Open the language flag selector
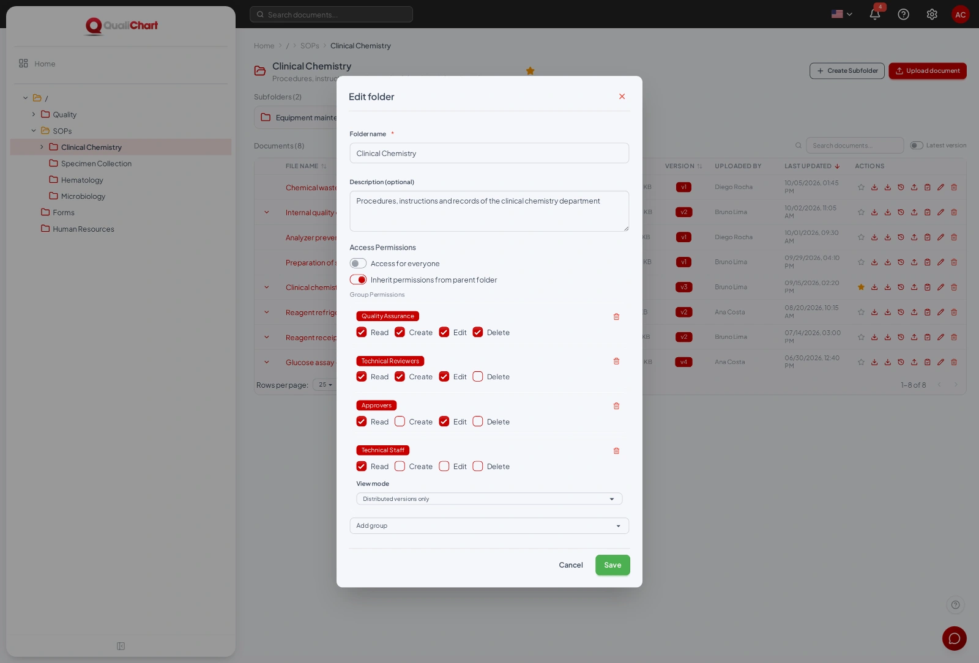 coord(842,14)
